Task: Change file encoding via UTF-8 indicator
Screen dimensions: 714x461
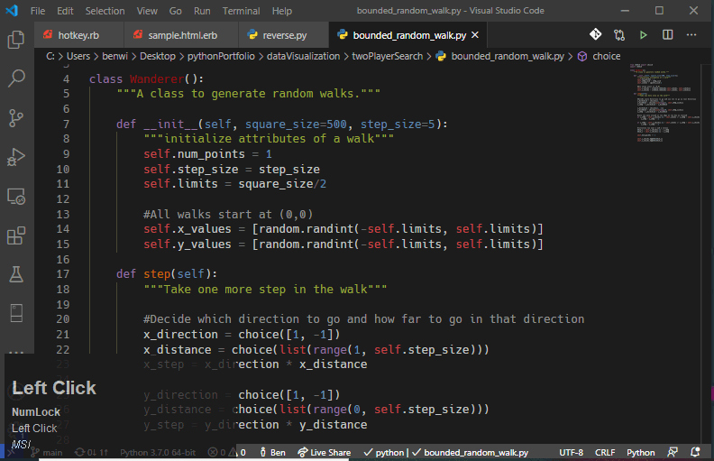Action: (x=571, y=452)
